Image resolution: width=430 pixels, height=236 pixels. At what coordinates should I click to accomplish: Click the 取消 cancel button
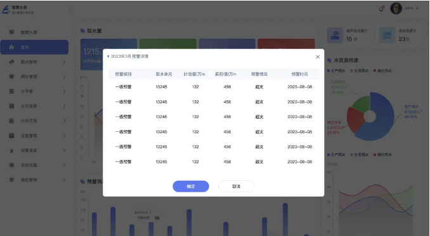(x=236, y=187)
